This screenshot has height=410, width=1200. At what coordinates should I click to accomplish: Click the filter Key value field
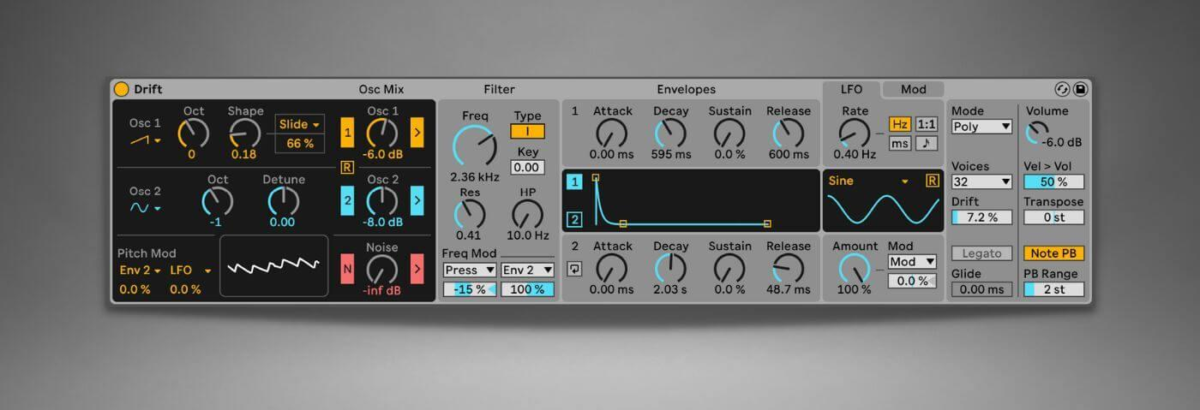(528, 167)
